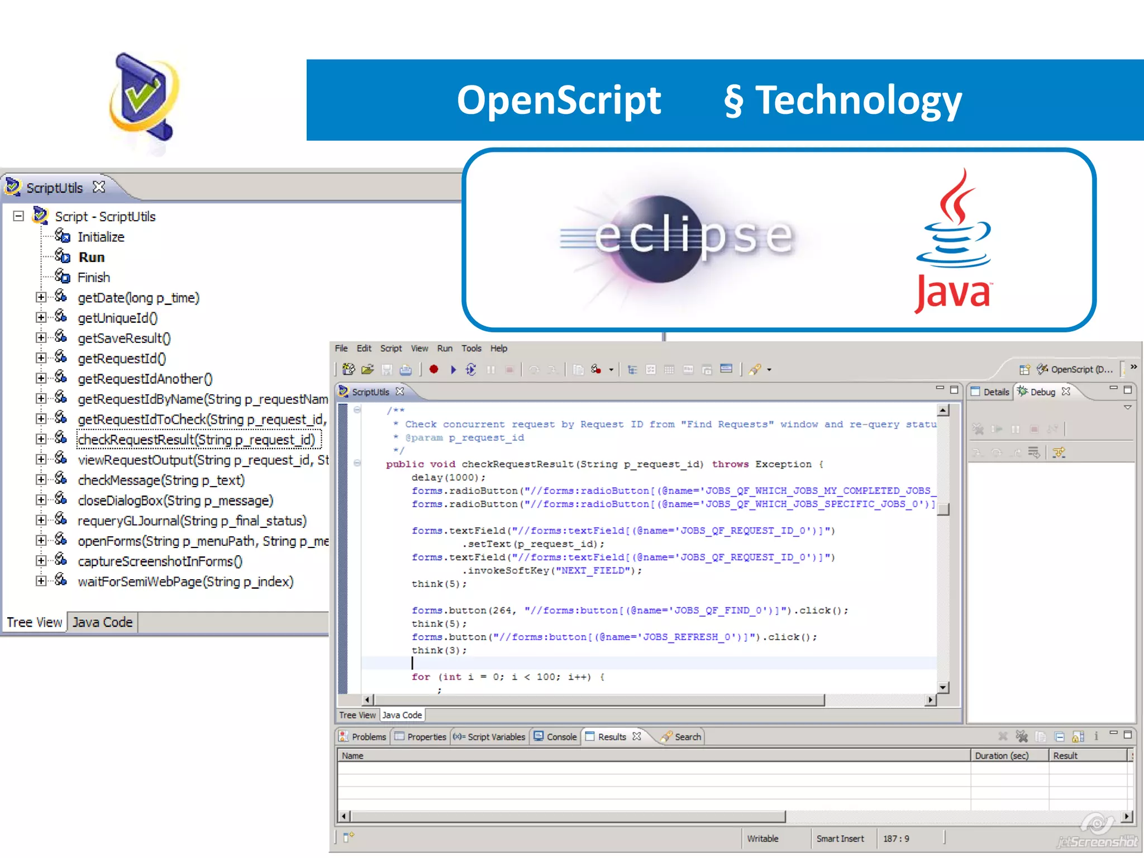Expand the getDate(long p_time) tree node
Viewport: 1144px width, 858px height.
41,298
